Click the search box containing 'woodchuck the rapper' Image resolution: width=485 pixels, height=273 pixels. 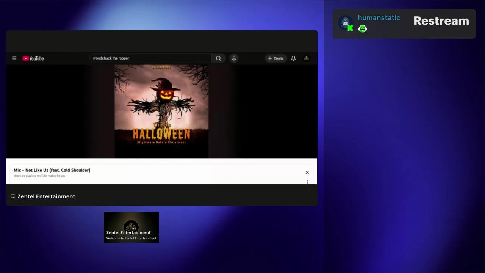pos(150,58)
